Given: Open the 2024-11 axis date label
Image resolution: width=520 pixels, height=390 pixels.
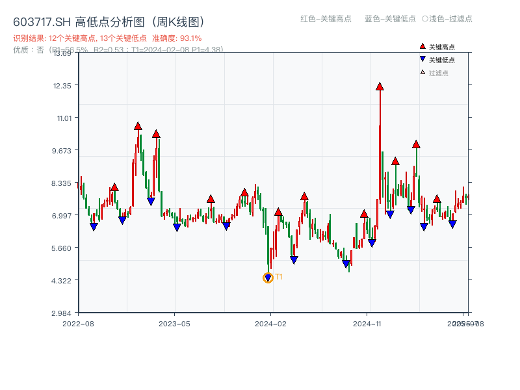Looking at the screenshot, I should point(367,323).
